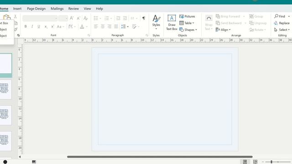Screen dimensions: 292x164
Task: Open the Insert tab
Action: 17,9
